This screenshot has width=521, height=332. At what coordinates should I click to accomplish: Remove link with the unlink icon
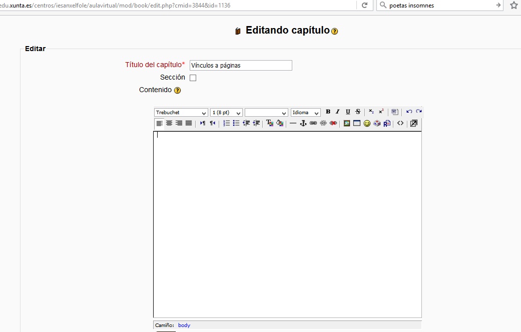[323, 123]
